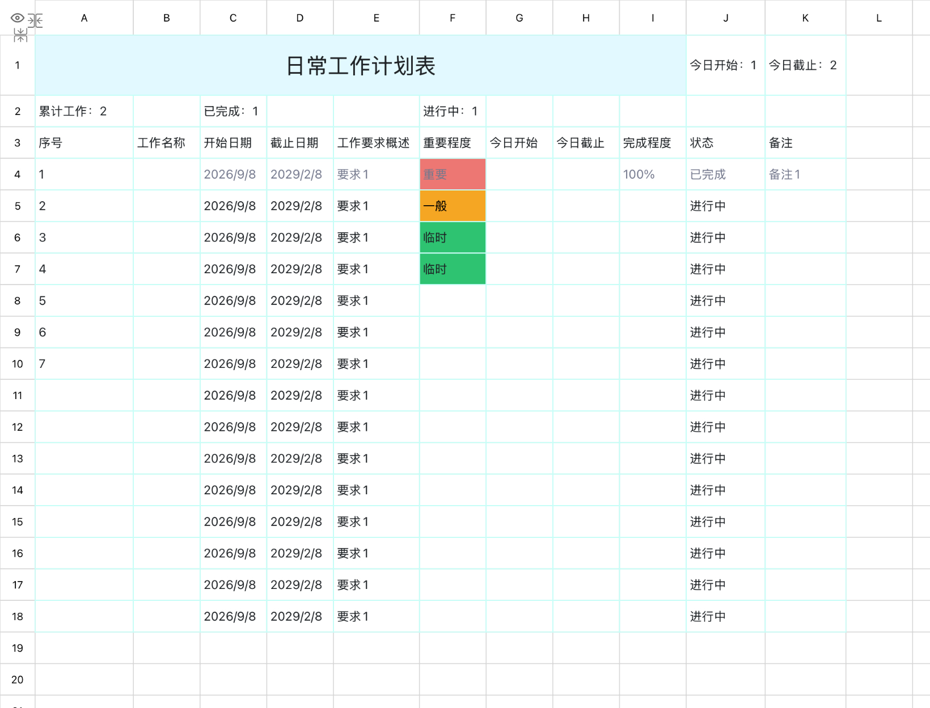
Task: Click the serial number 4 cell in row 7
Action: coord(84,269)
